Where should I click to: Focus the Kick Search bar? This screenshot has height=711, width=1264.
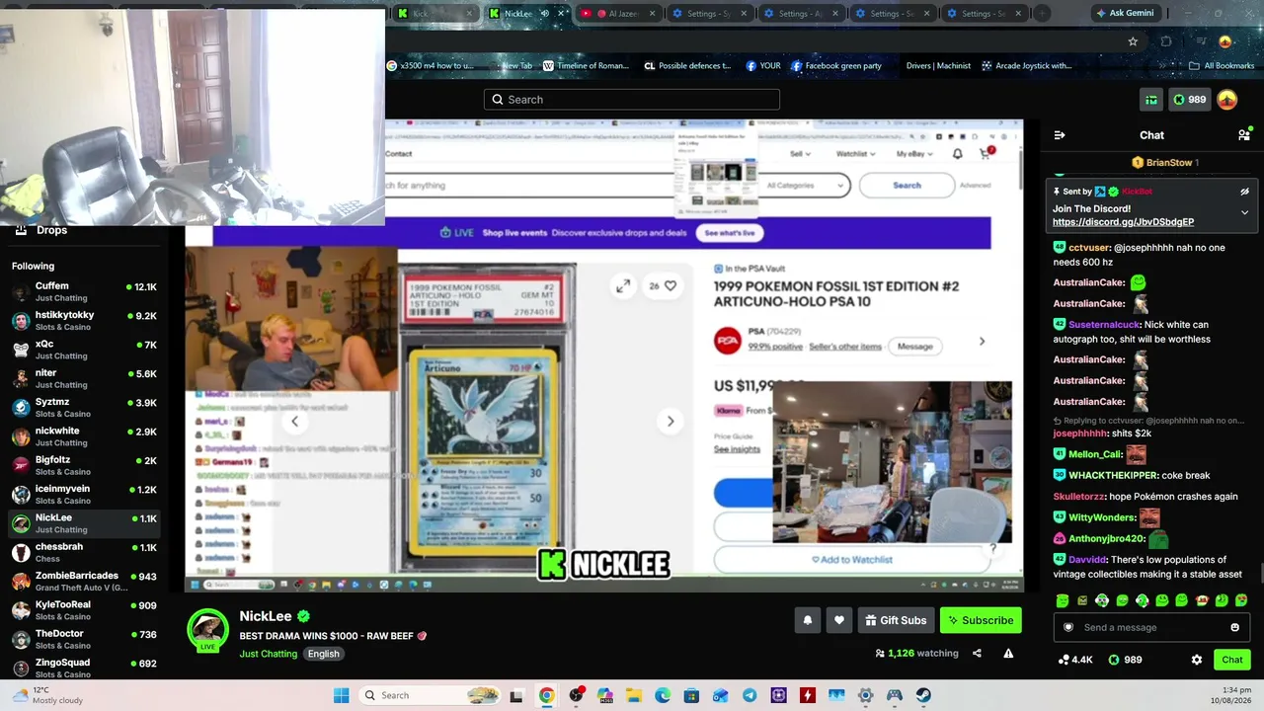click(x=632, y=100)
